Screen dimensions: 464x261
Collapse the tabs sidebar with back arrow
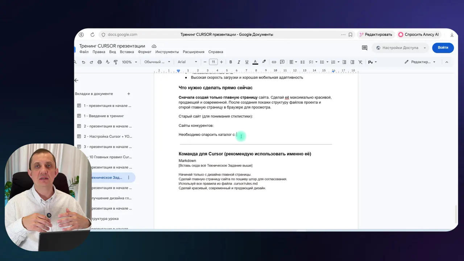click(x=76, y=80)
